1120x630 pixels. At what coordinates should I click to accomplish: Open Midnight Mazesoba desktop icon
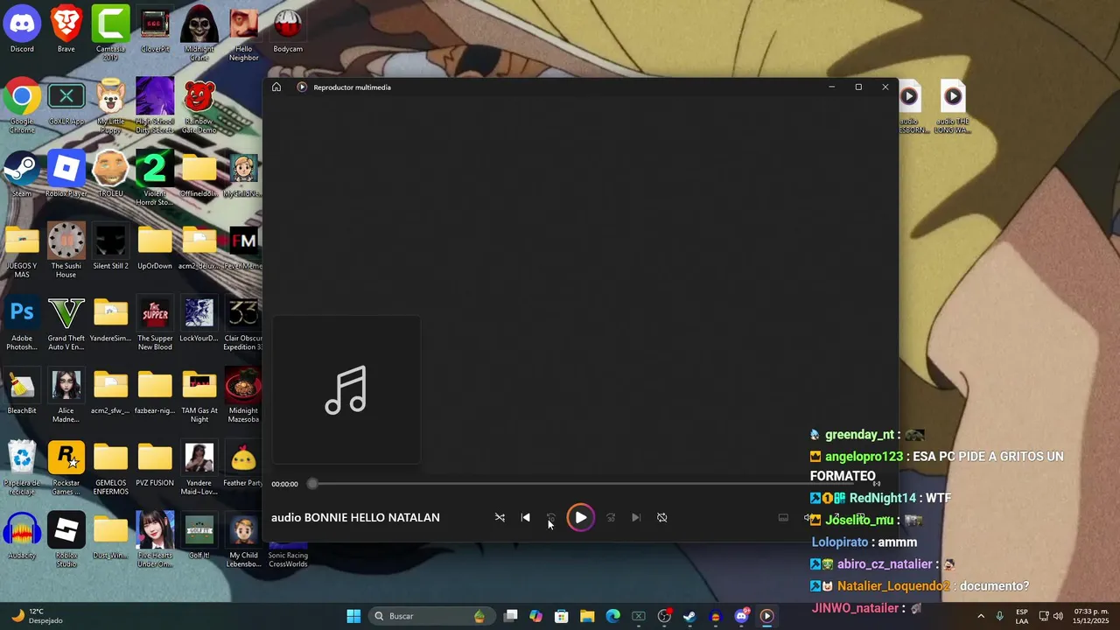[x=243, y=395]
